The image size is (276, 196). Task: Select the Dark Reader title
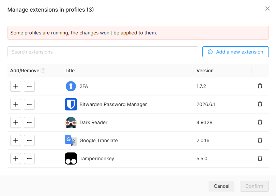point(93,122)
